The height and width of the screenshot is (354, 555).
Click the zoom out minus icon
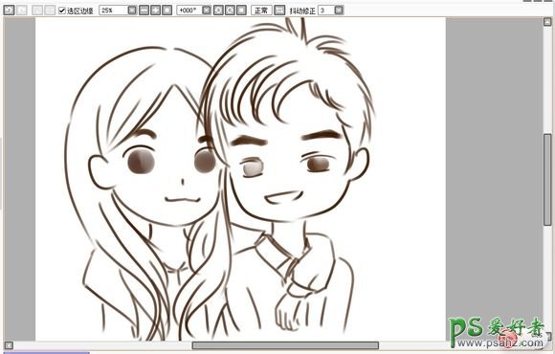[x=144, y=10]
